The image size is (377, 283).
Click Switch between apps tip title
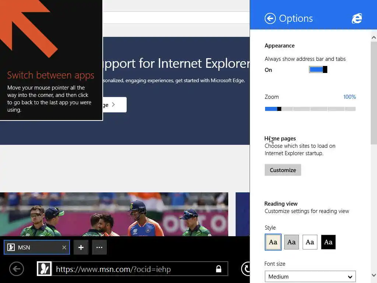pyautogui.click(x=50, y=75)
